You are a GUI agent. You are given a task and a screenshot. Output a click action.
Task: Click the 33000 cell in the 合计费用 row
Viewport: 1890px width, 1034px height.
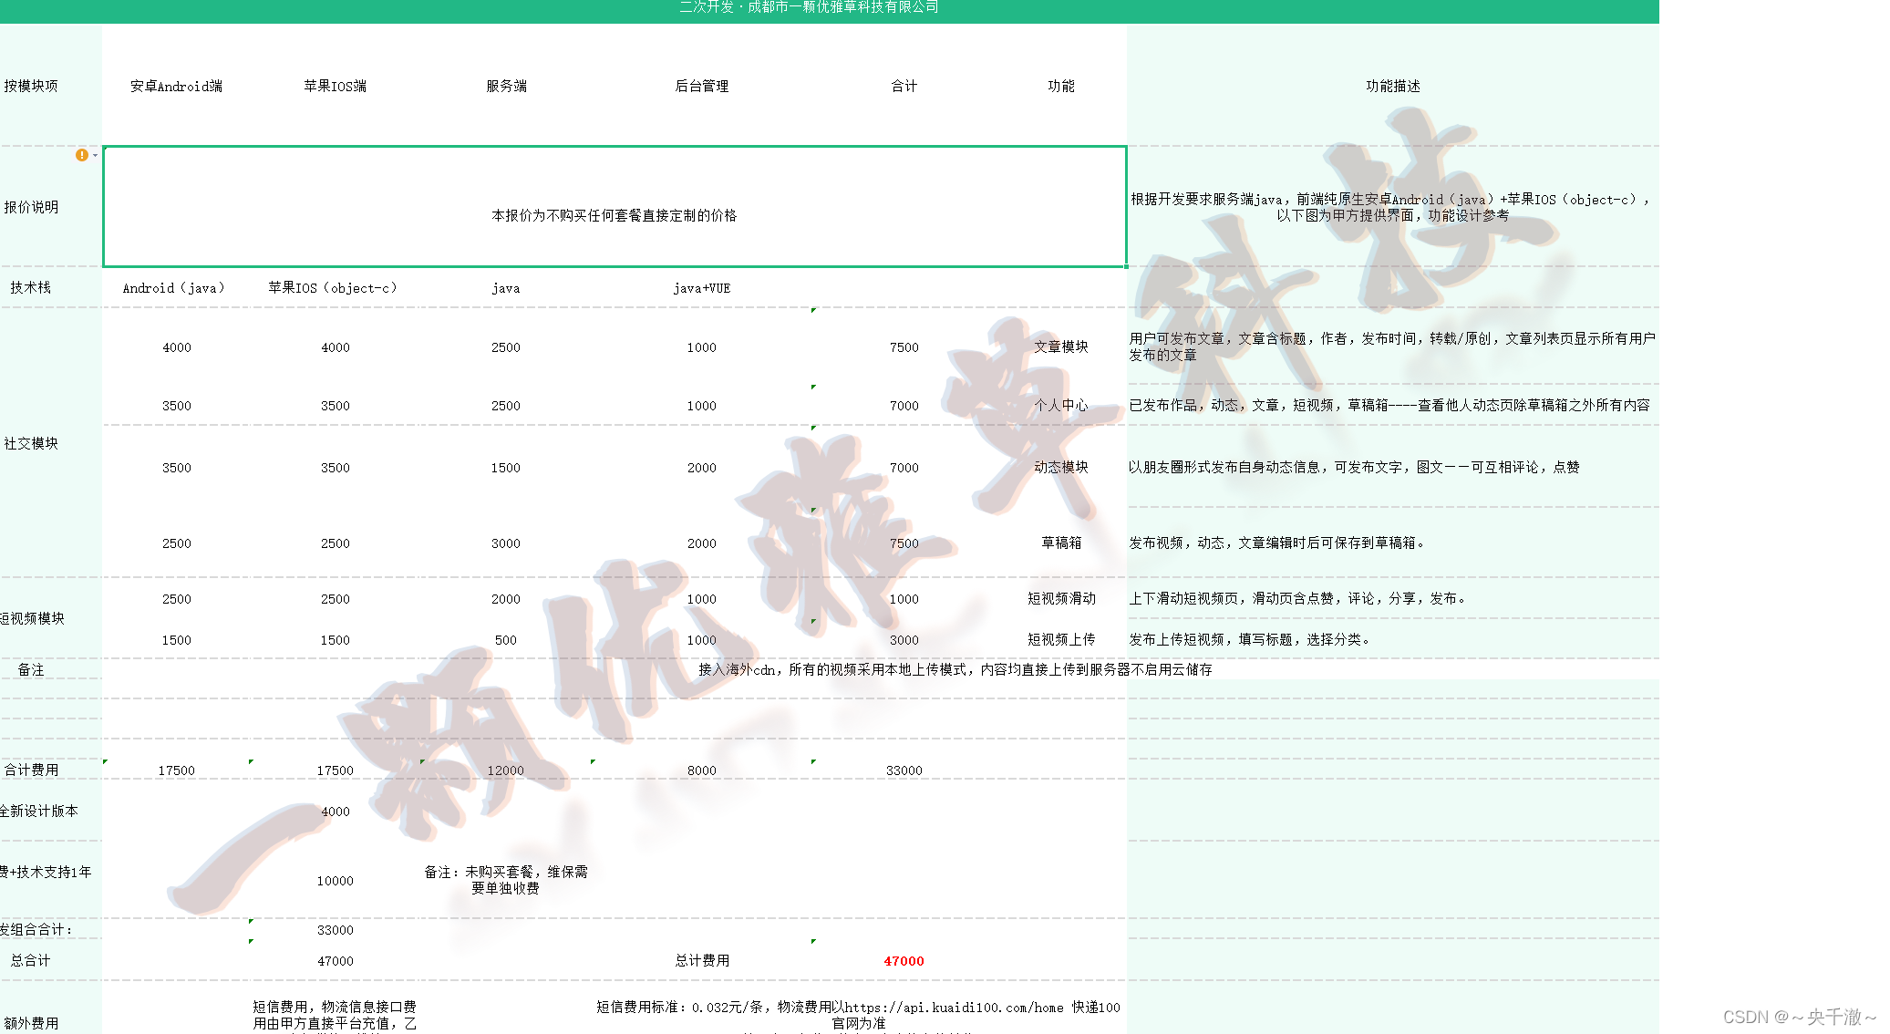coord(904,770)
